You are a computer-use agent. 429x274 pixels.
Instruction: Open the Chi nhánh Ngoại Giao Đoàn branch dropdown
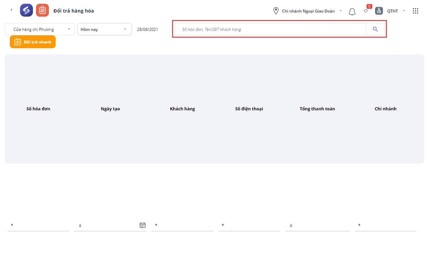click(312, 11)
